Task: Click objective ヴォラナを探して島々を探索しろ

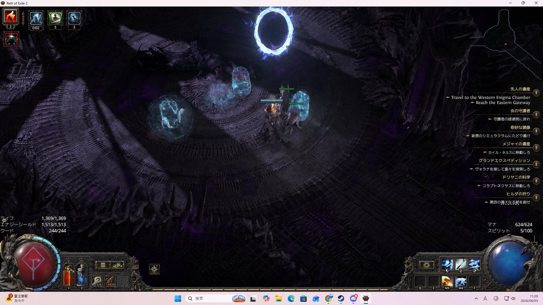Action: click(503, 169)
